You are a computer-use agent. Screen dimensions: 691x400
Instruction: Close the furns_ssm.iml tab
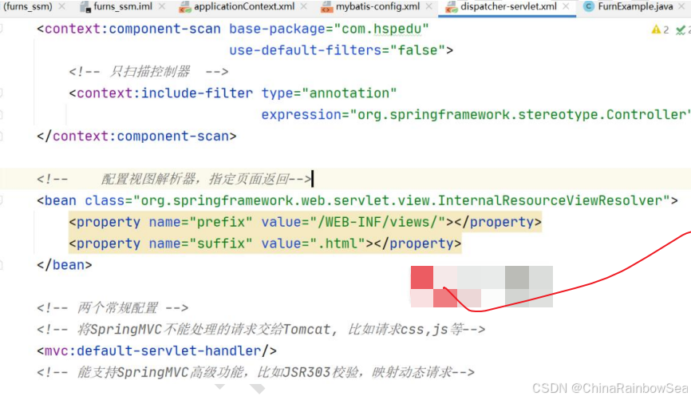click(x=162, y=6)
